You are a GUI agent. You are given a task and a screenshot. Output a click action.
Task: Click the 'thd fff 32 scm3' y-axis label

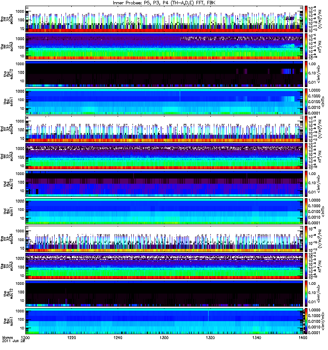(7, 156)
